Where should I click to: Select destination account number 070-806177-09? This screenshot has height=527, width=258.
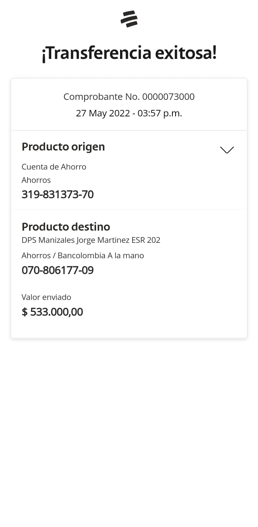click(x=57, y=270)
